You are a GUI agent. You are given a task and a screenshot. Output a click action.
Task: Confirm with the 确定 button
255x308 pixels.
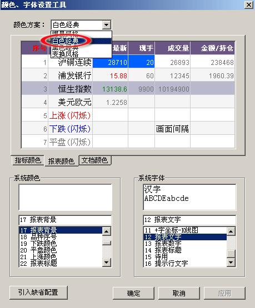133,293
